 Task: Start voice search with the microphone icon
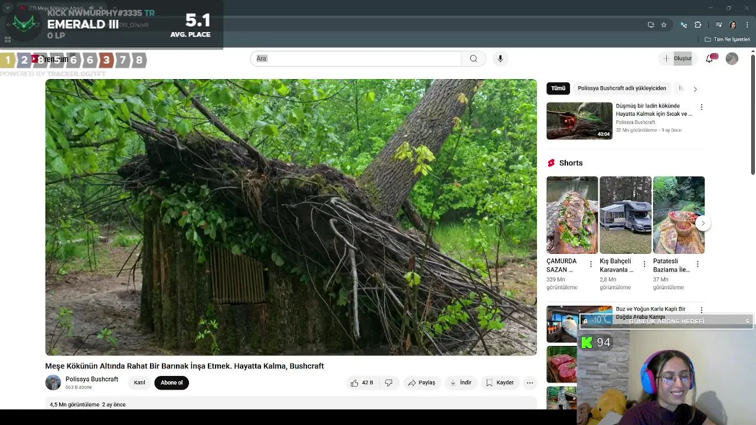click(x=500, y=58)
